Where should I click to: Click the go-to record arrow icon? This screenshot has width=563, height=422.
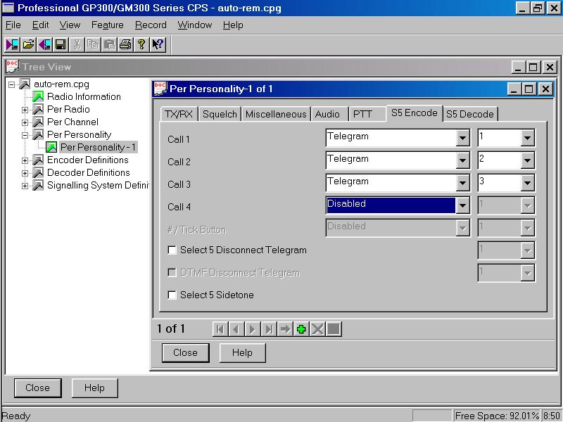(285, 329)
